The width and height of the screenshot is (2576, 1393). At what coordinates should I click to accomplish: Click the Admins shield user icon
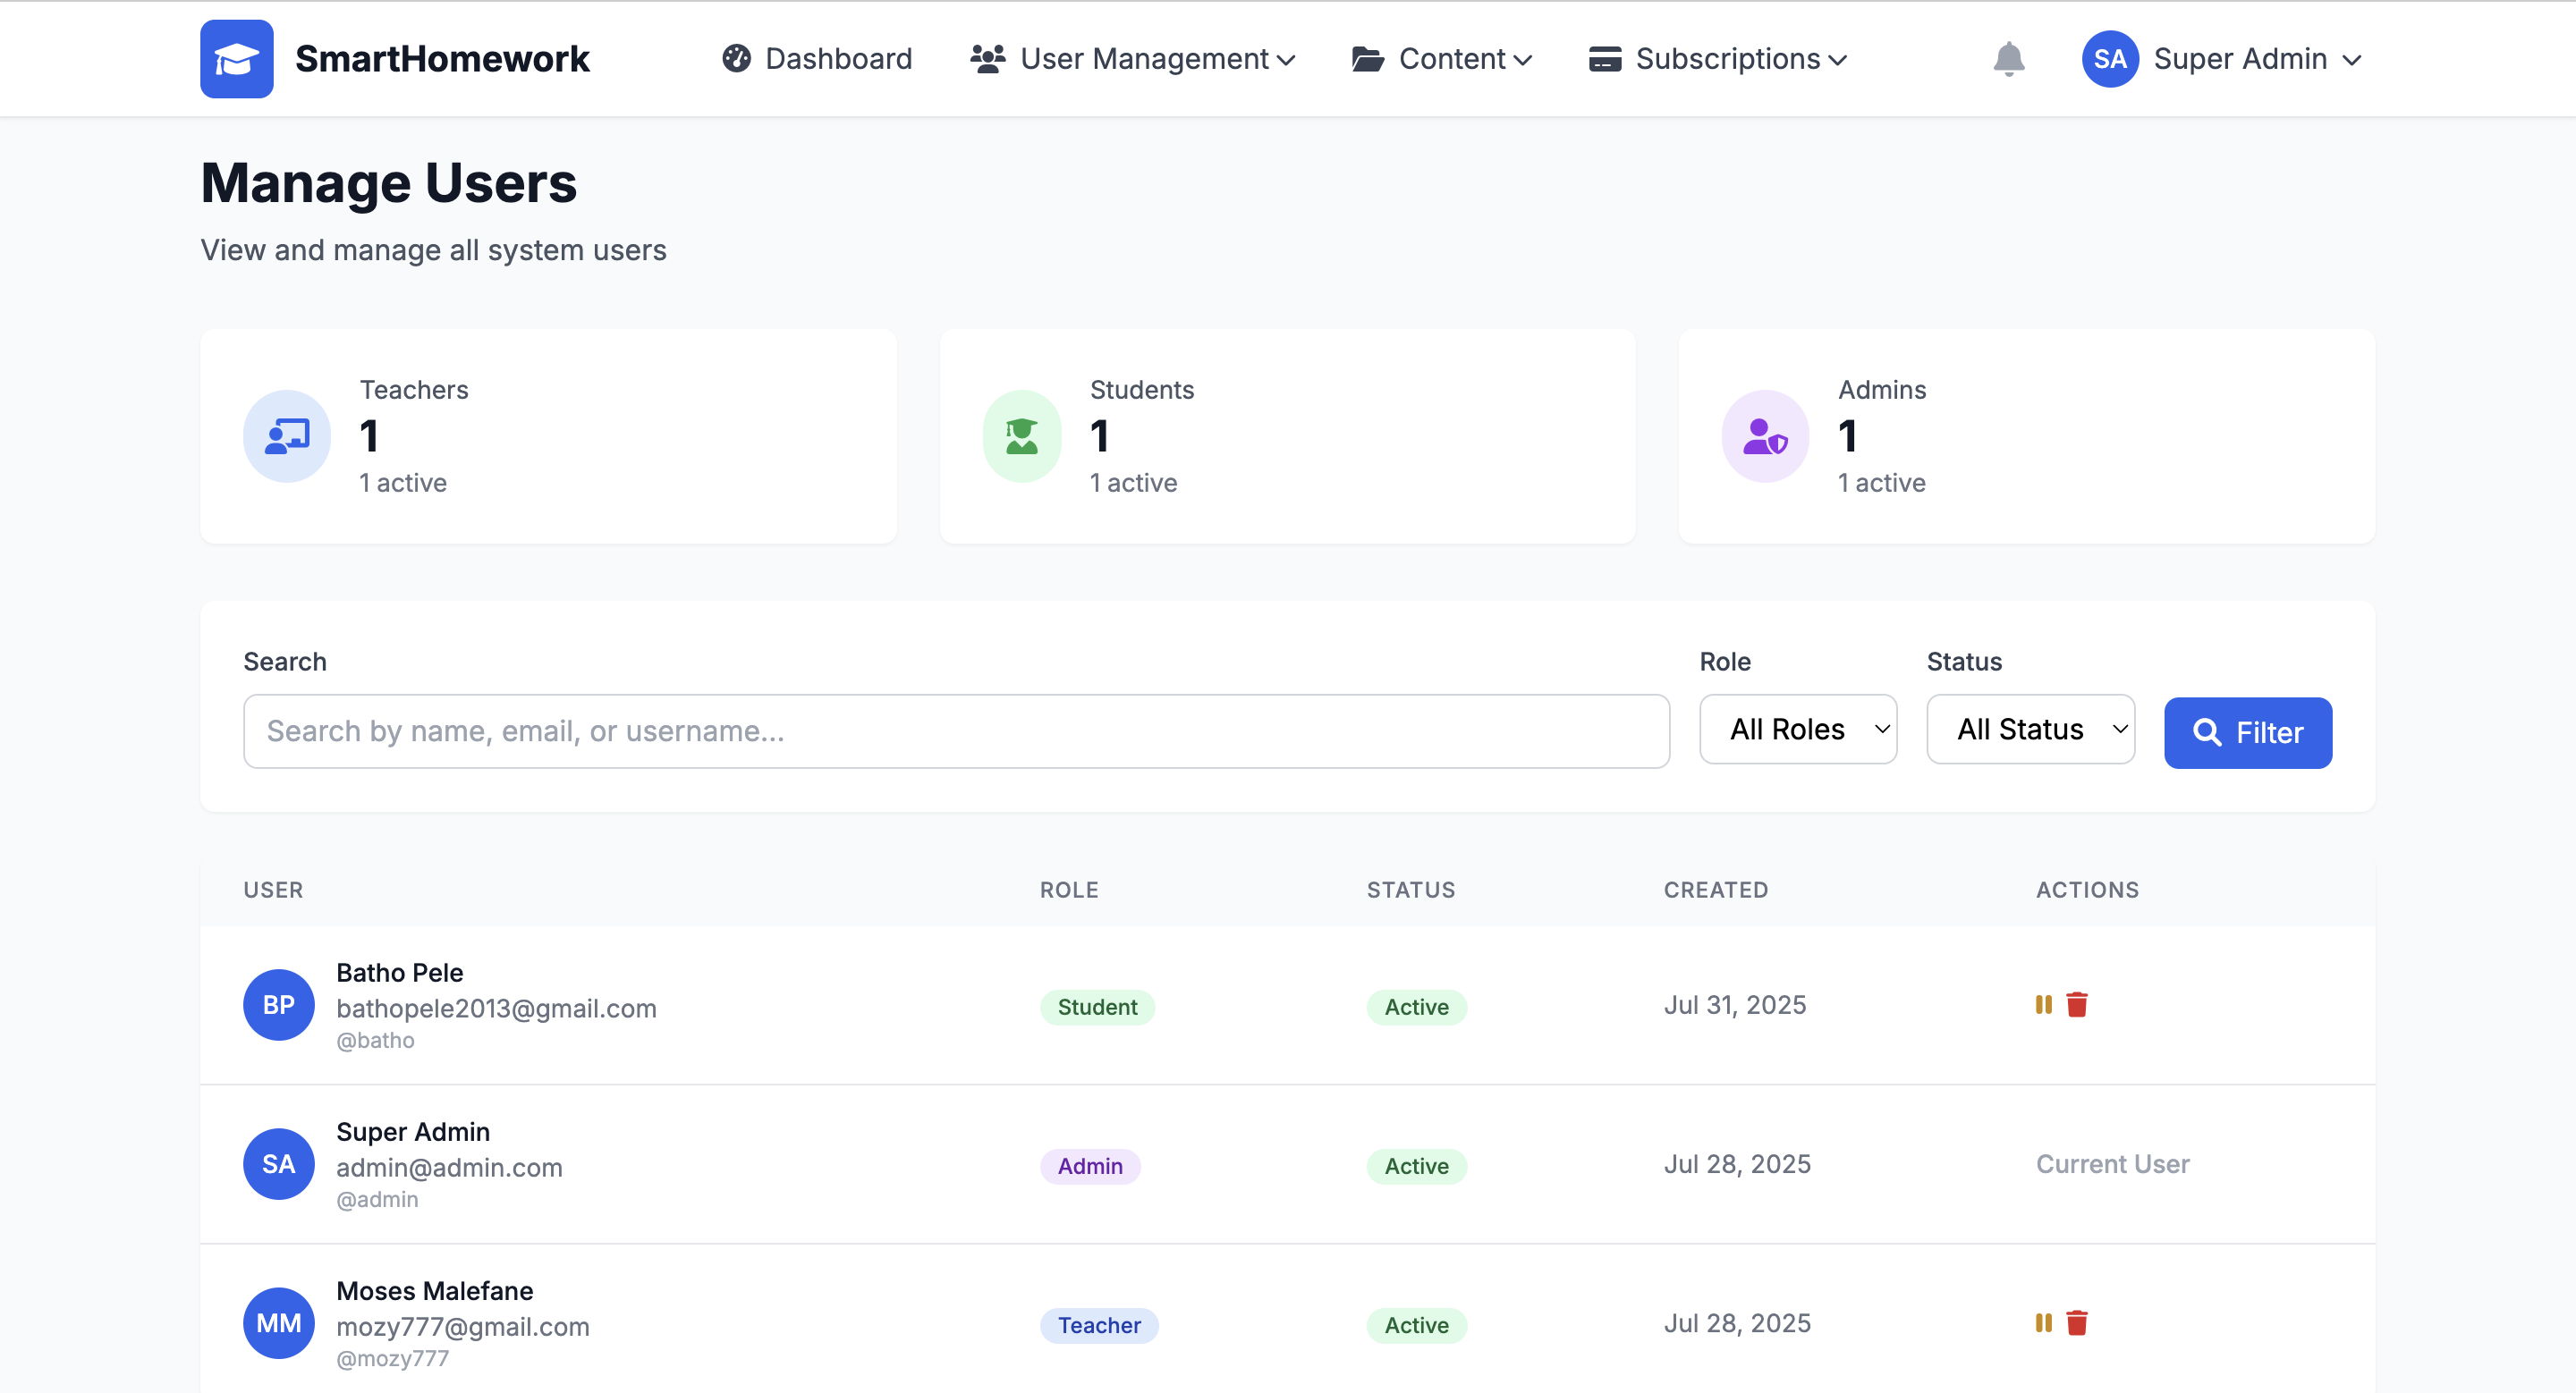1765,436
